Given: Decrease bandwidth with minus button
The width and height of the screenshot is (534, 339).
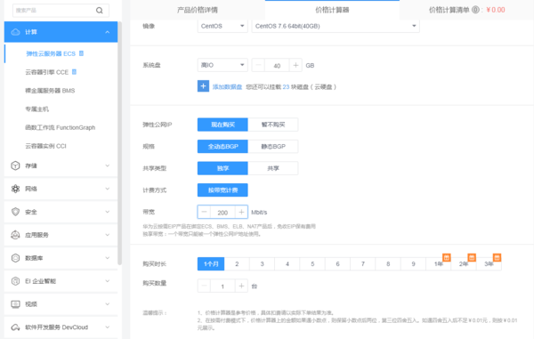Looking at the screenshot, I should click(204, 212).
